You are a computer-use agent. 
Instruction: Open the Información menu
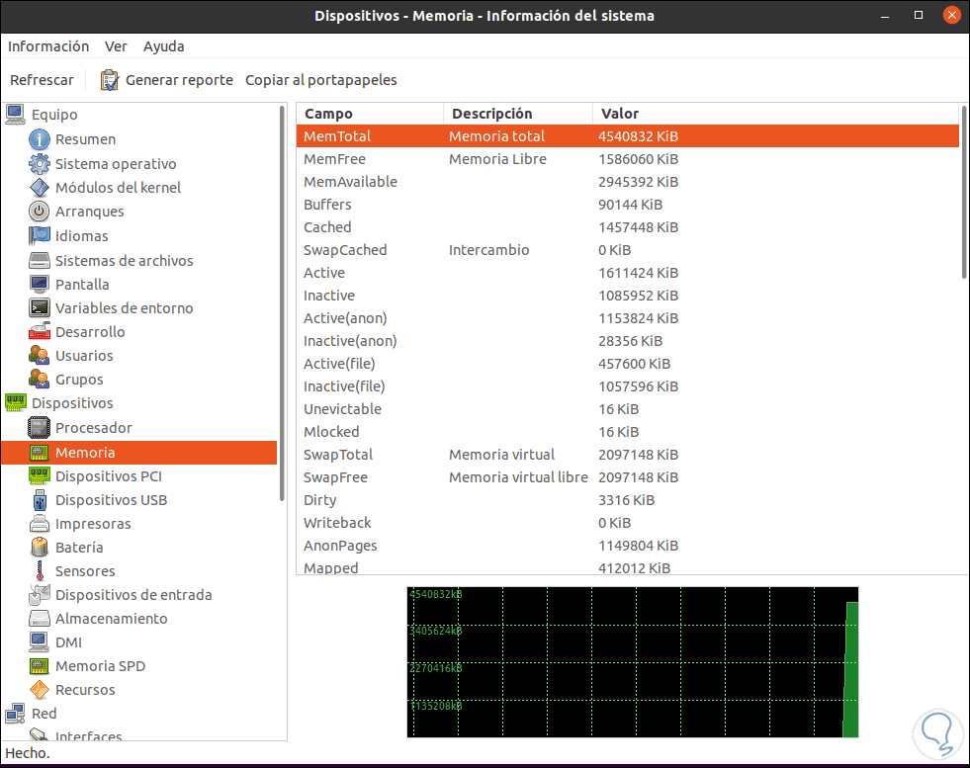[48, 46]
